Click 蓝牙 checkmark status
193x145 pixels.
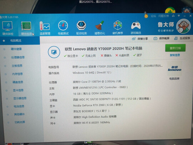pos(138,55)
